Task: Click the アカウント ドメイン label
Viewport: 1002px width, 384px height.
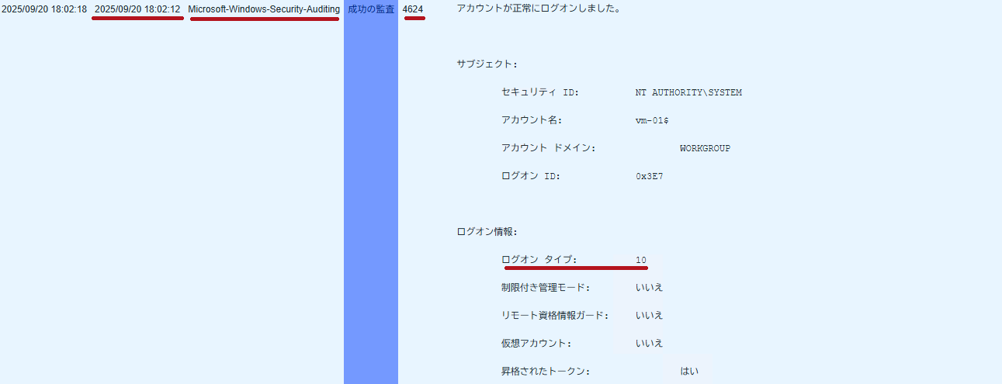Action: point(548,148)
